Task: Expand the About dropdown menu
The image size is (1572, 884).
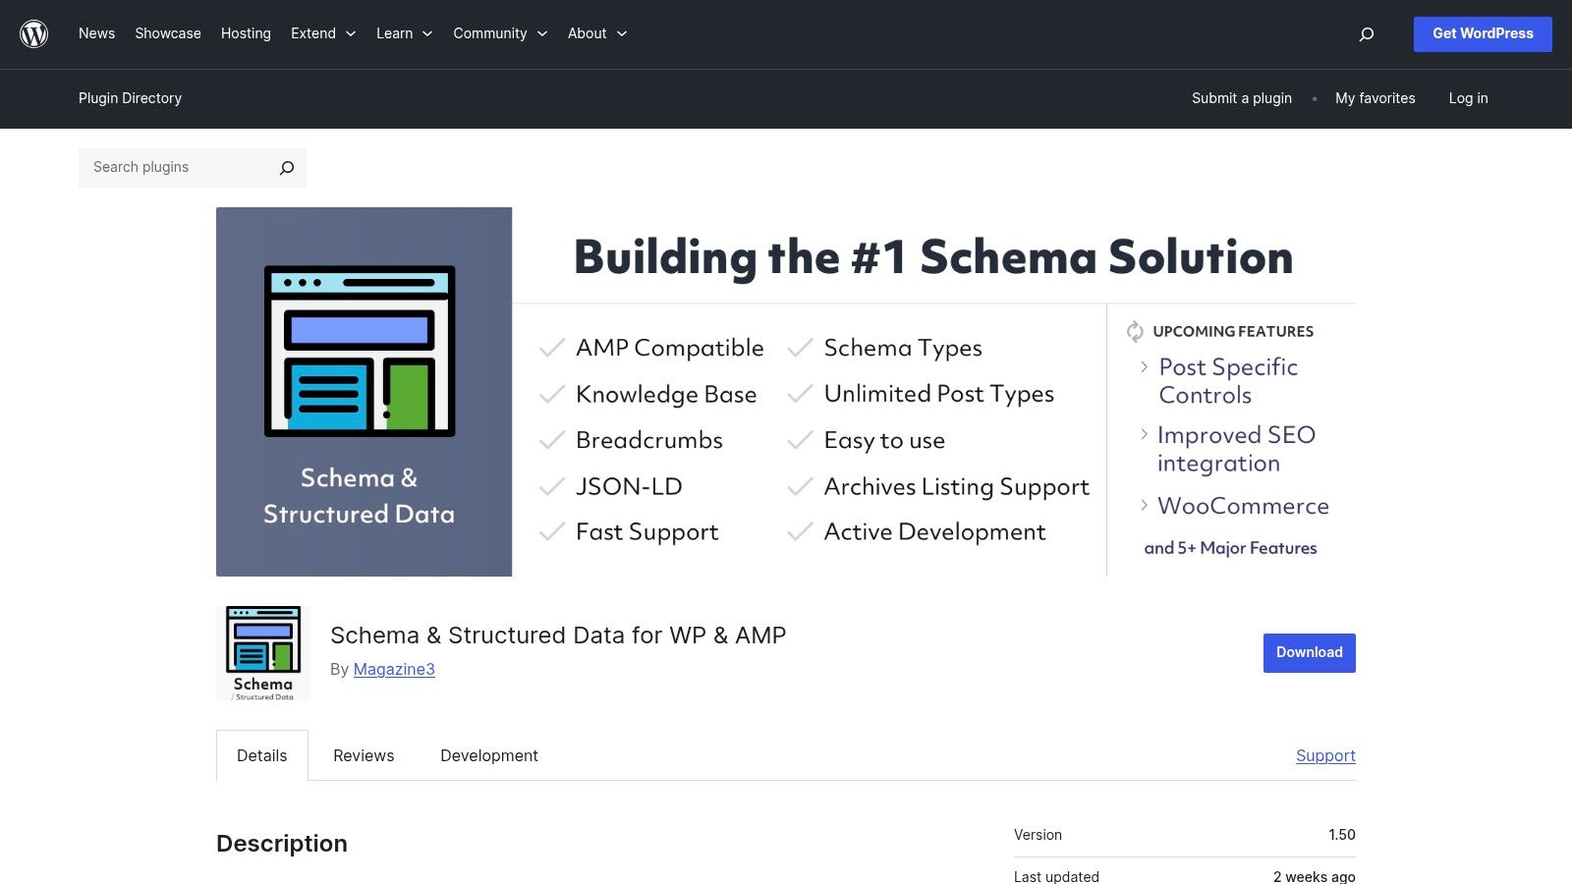Action: 596,33
